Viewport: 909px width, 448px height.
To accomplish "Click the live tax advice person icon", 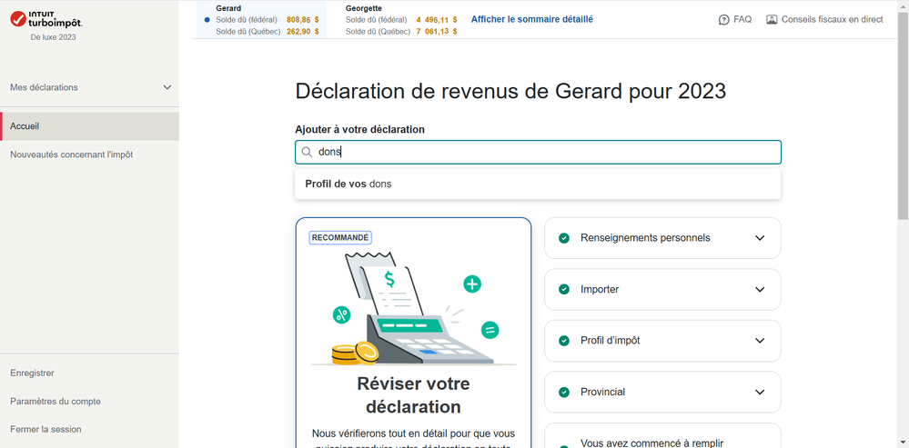I will tap(772, 20).
